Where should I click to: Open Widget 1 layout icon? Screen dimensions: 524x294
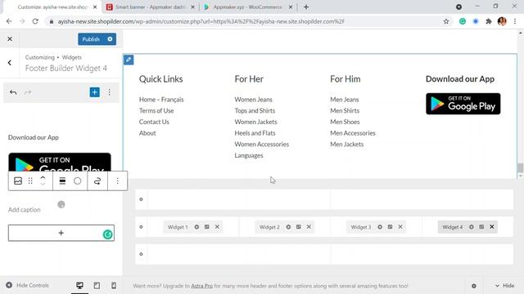207,227
